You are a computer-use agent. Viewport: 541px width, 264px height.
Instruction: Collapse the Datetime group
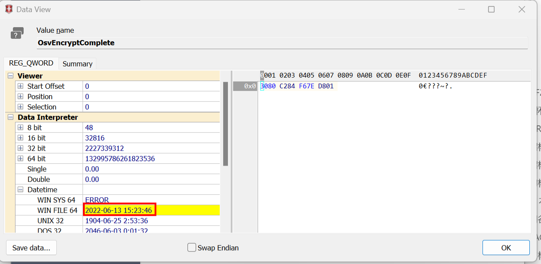[20, 189]
